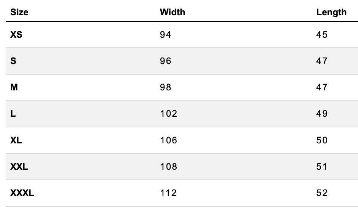Select the XL size row label

coord(16,140)
